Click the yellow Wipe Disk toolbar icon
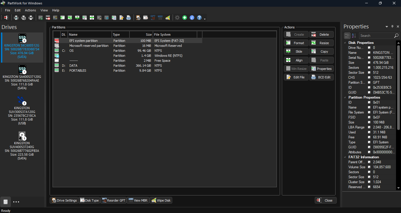The image size is (401, 213). click(168, 18)
